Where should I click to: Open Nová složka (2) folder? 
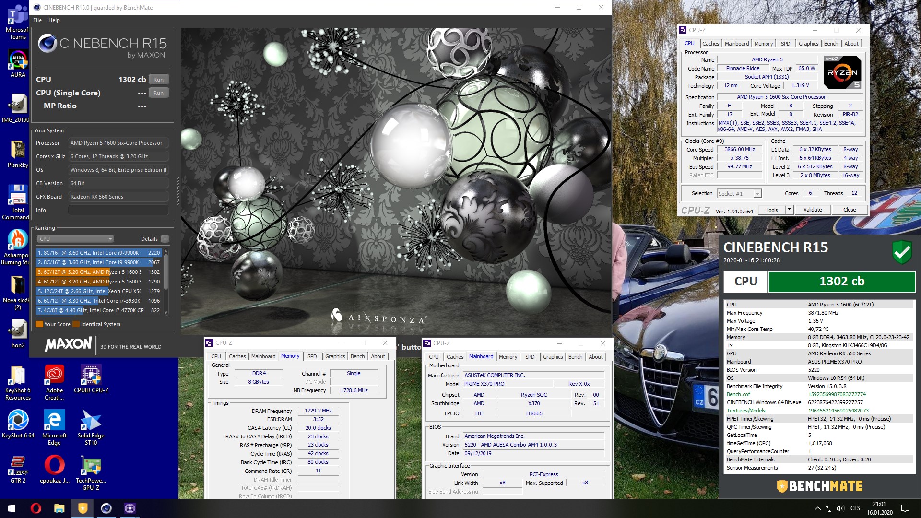17,293
